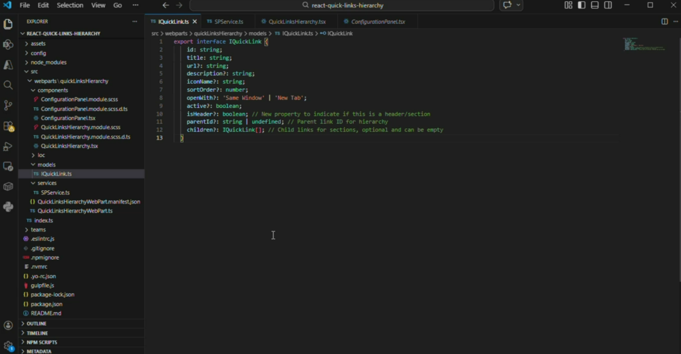Open the Source Control view
This screenshot has width=681, height=354.
(x=8, y=105)
